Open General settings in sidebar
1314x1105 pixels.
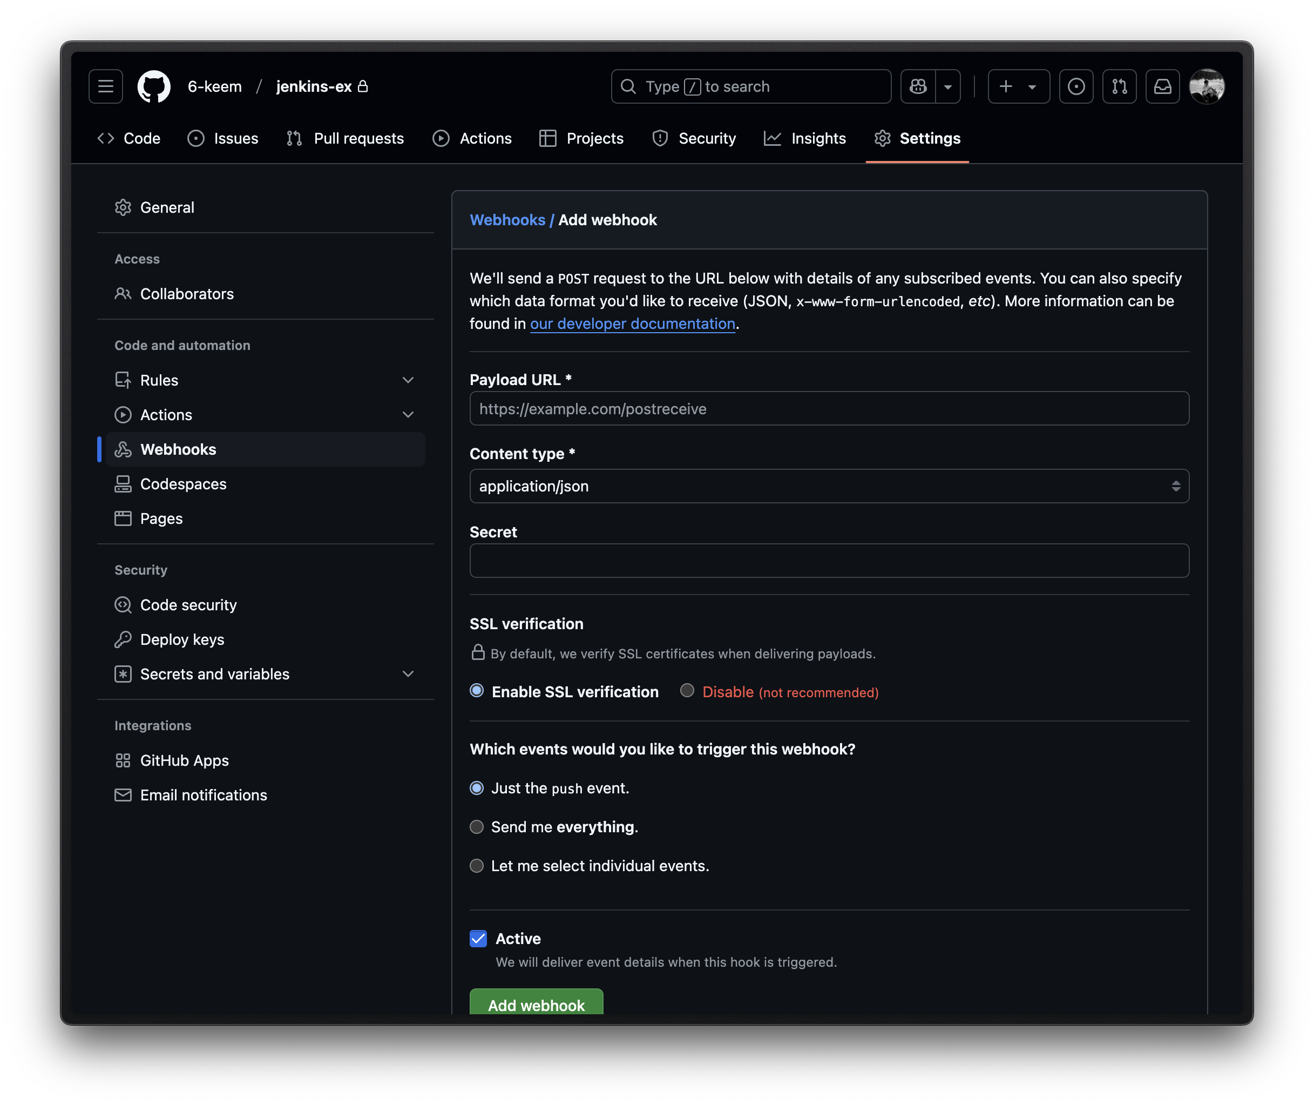266,207
